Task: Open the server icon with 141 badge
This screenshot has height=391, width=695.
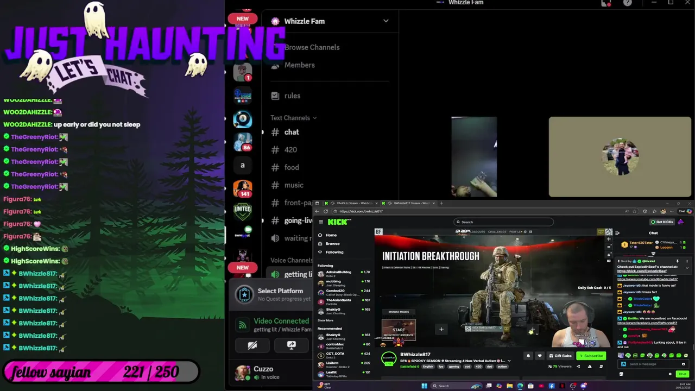Action: click(x=242, y=188)
